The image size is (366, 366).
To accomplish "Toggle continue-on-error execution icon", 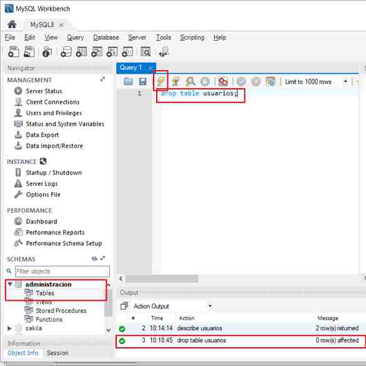I will (x=223, y=81).
